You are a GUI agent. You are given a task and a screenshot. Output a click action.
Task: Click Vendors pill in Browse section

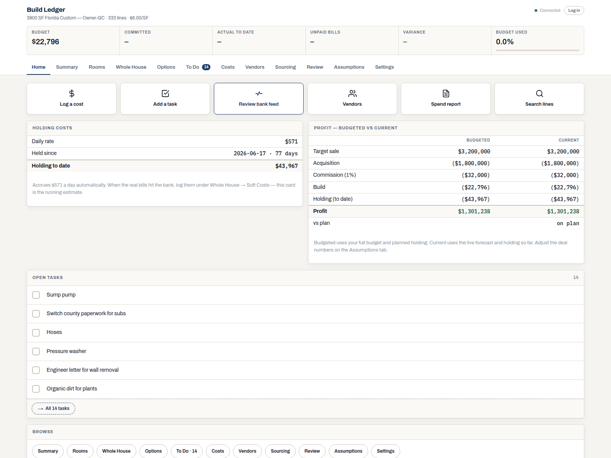tap(247, 451)
